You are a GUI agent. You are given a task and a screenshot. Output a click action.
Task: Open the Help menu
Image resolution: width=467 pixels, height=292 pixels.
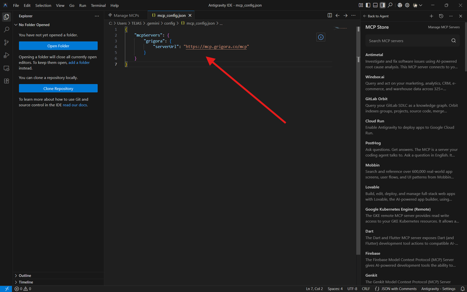tap(114, 6)
